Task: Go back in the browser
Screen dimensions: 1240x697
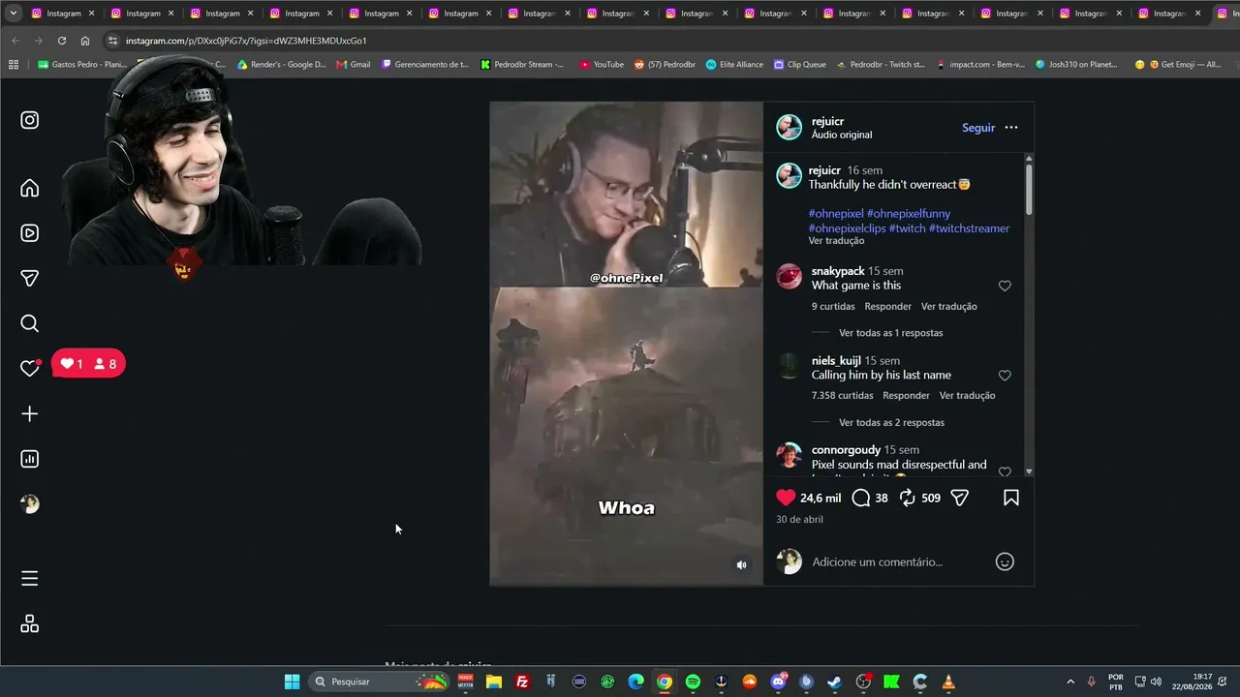Action: (15, 41)
